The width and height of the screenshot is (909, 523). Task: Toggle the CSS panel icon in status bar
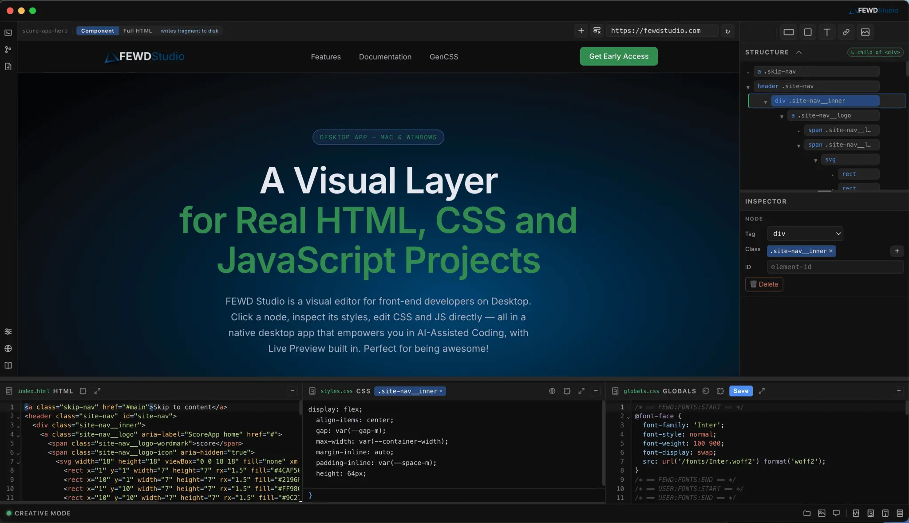pos(871,513)
